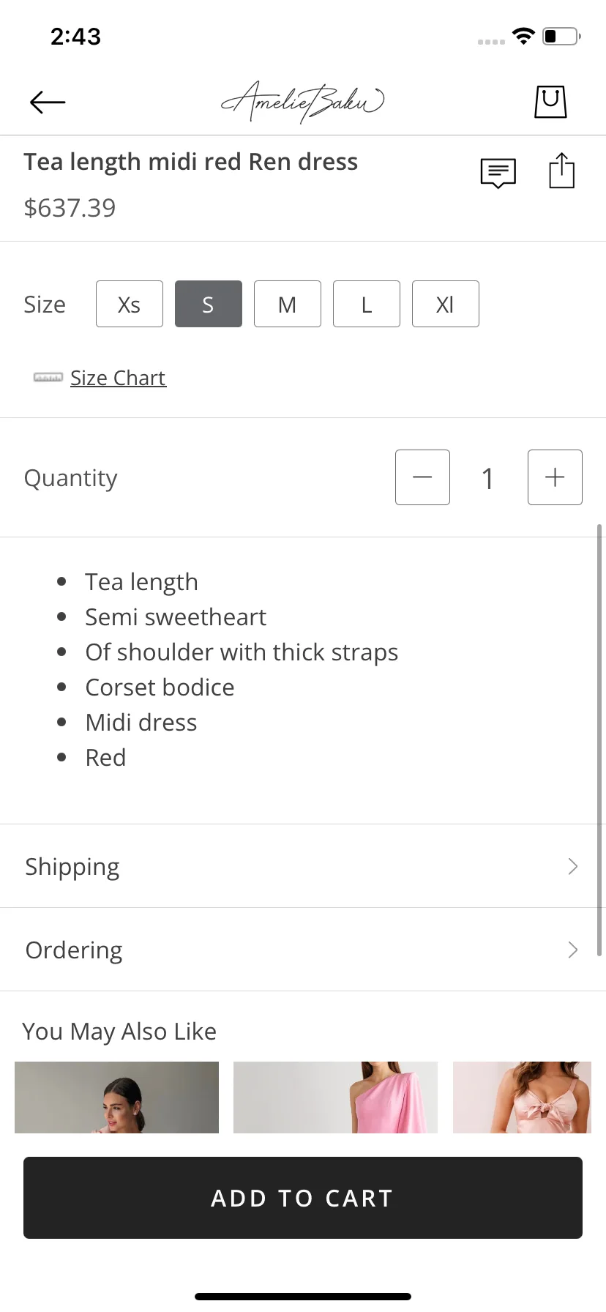The width and height of the screenshot is (606, 1312).
Task: Tap the Amelie Baku logo
Action: coord(303,102)
